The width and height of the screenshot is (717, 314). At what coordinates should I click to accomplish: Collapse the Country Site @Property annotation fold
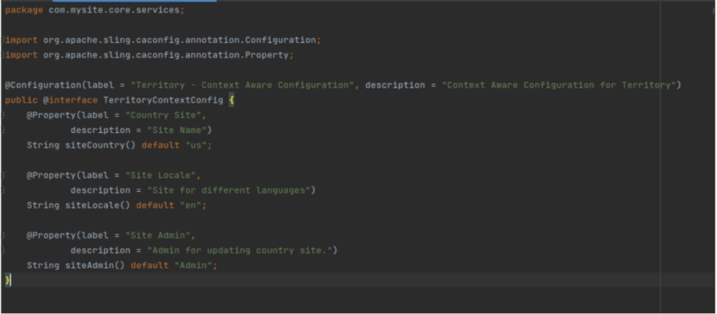tap(3, 115)
